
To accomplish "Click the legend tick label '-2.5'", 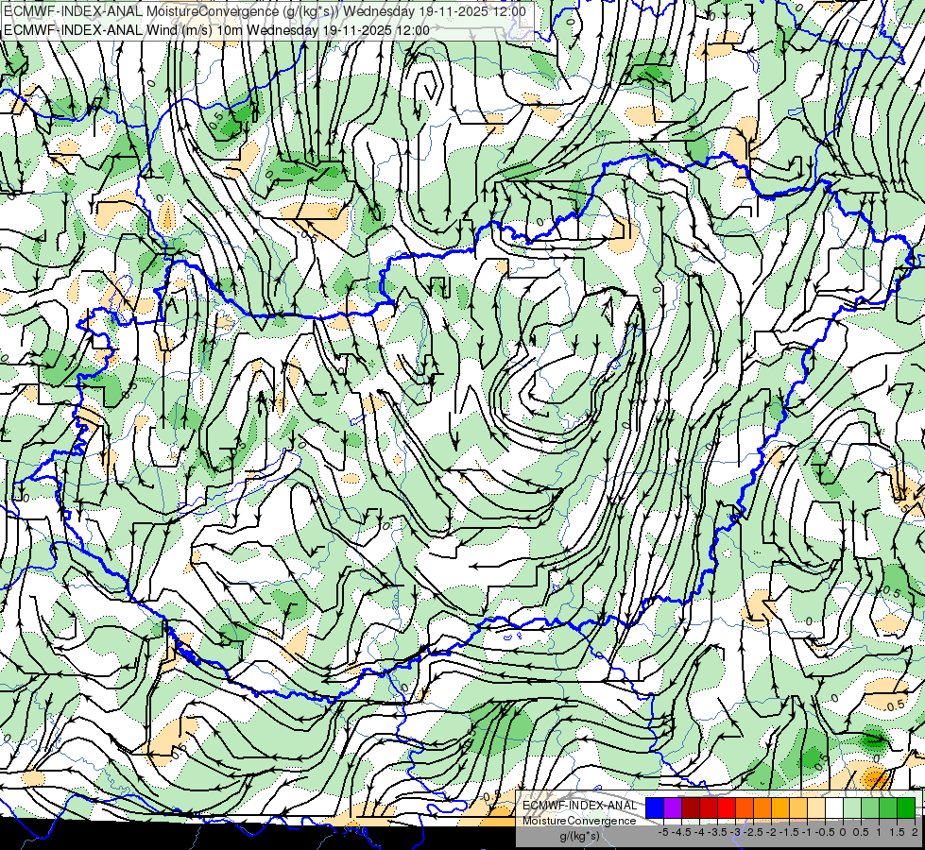I will (x=754, y=832).
